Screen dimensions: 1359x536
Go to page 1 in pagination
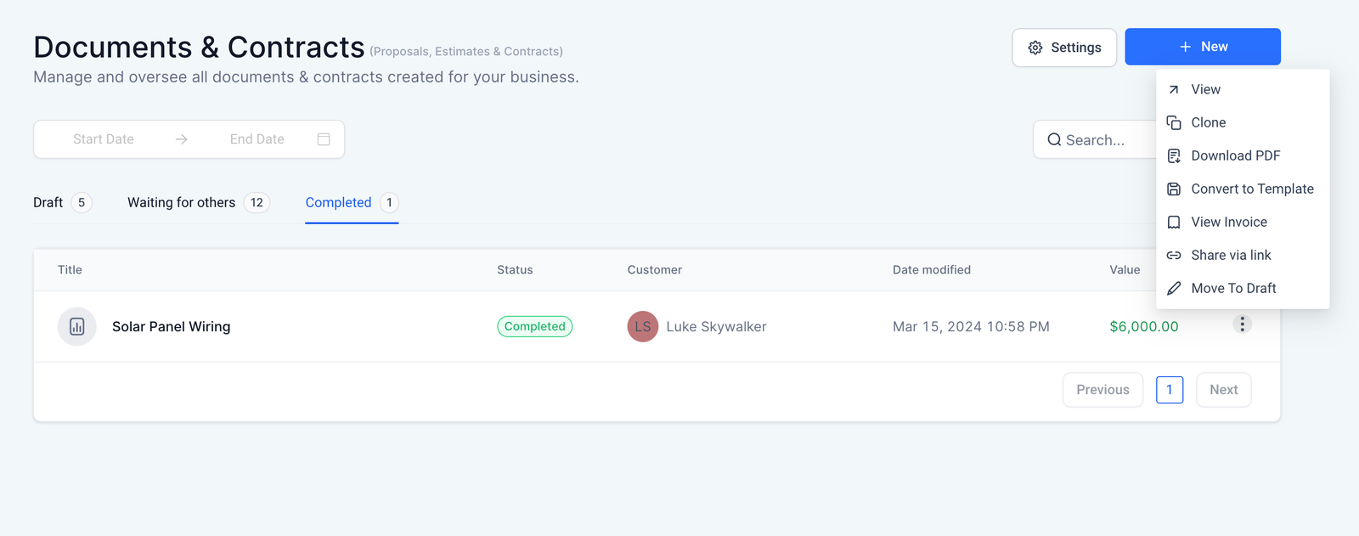[x=1169, y=390]
